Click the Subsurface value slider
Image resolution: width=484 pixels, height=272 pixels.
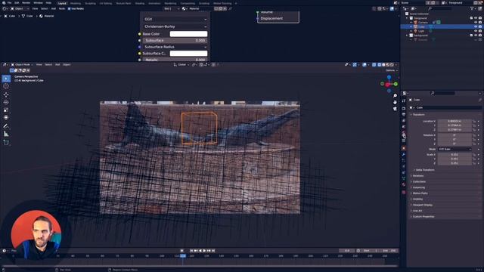[x=175, y=40]
